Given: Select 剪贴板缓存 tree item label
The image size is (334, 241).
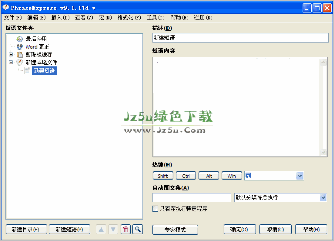Looking at the screenshot, I should (x=39, y=55).
